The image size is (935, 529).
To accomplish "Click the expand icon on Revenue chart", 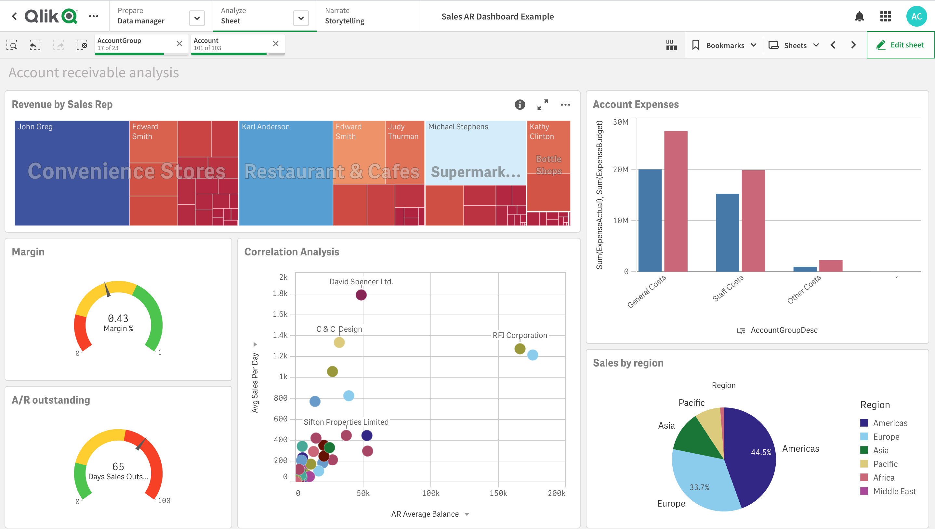I will pos(542,105).
